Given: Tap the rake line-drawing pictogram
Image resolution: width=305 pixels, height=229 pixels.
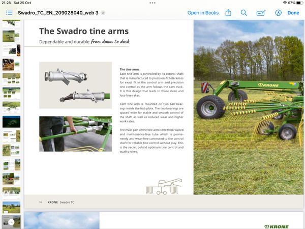Looking at the screenshot, I should point(164,187).
